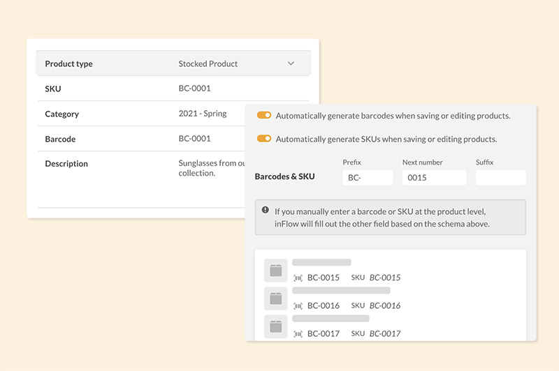This screenshot has width=559, height=371.
Task: Click the sunglasses Description text
Action: tap(211, 168)
